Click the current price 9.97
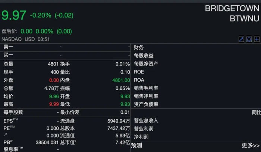This screenshot has width=261, height=152. coord(14,15)
